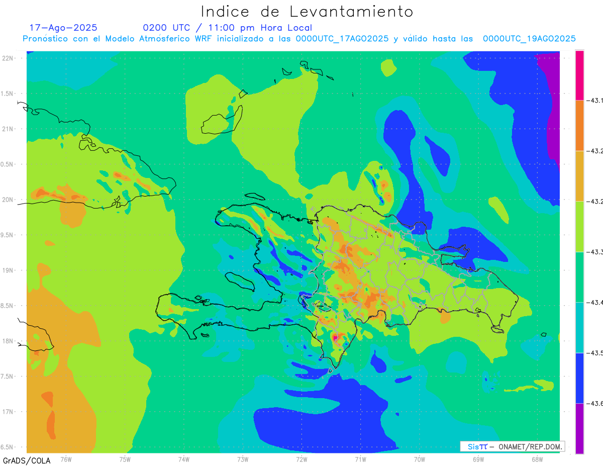Select '0200 UTC / 11:00 pm Hora Local'

pyautogui.click(x=228, y=28)
